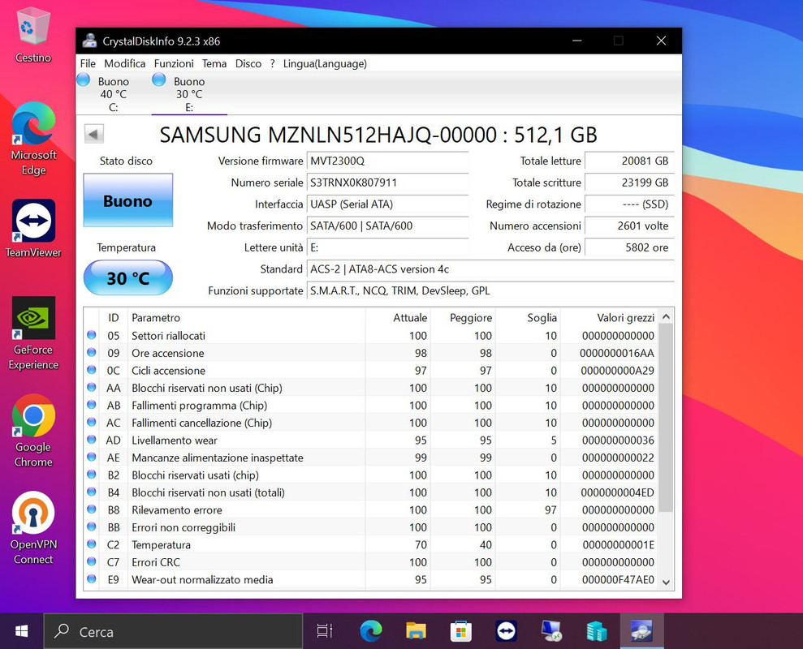803x649 pixels.
Task: Open the File menu
Action: [x=88, y=63]
